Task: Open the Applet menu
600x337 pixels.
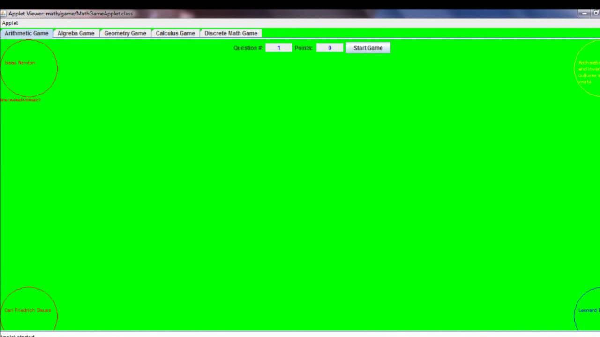Action: tap(10, 23)
